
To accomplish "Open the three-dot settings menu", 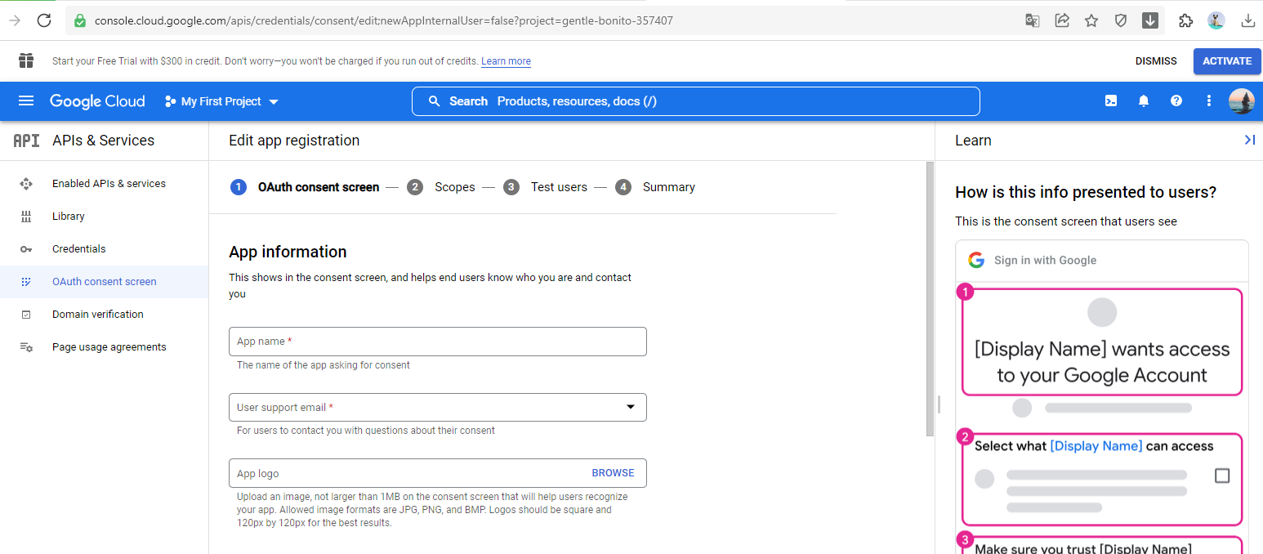I will coord(1209,101).
